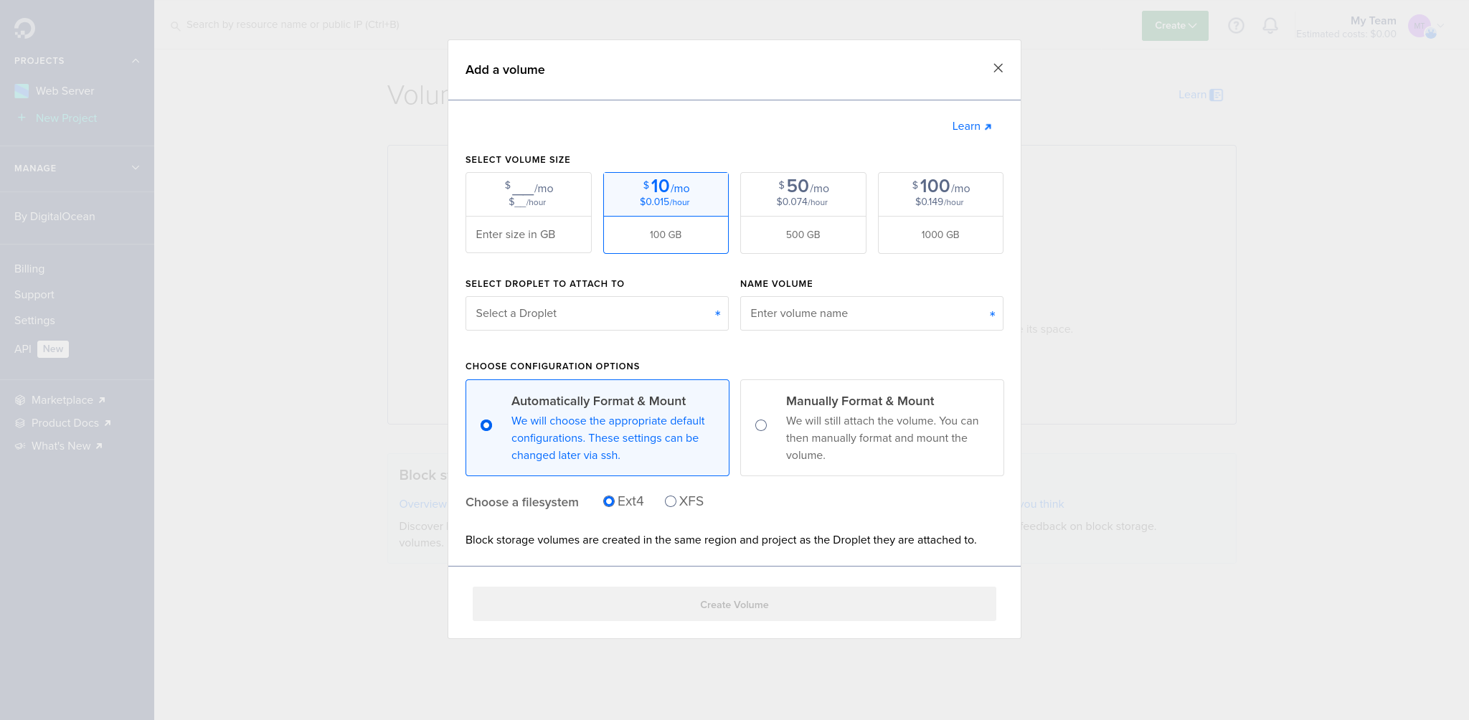Open the help question mark icon
The height and width of the screenshot is (720, 1469).
coord(1236,25)
